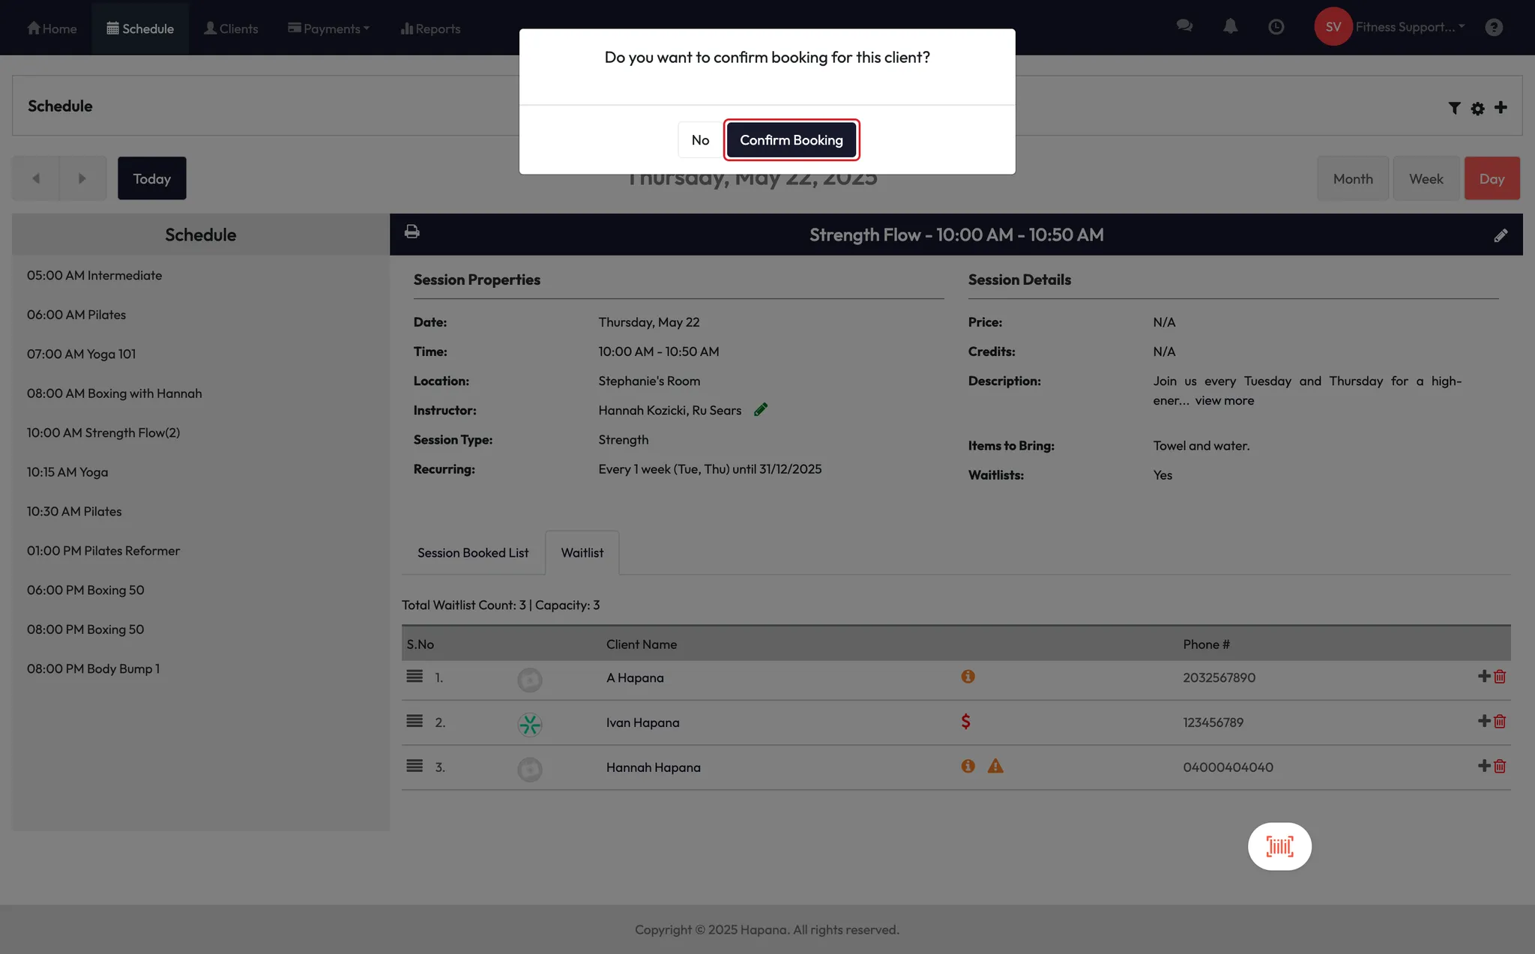Edit the instructor with the green pencil icon
This screenshot has height=954, width=1535.
(761, 409)
